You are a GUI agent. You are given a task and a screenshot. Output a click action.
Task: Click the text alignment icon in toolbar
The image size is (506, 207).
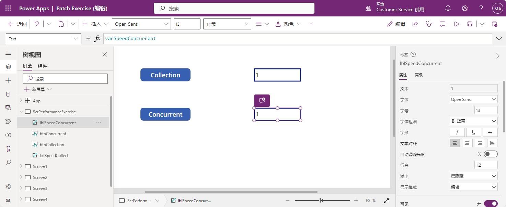coord(259,24)
